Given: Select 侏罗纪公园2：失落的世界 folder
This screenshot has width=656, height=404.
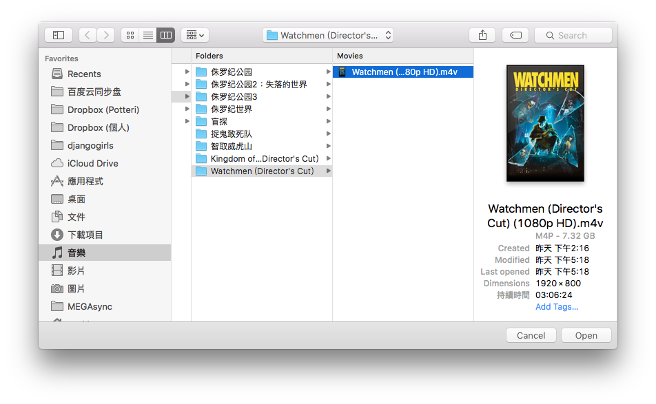Looking at the screenshot, I should (261, 85).
